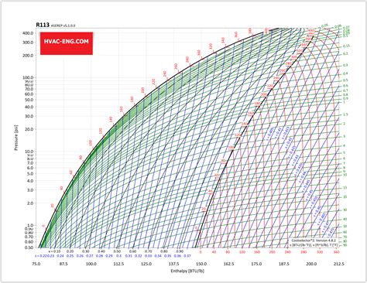367x283 pixels.
Task: Select the 40.0 pressure axis label
Action: point(29,107)
